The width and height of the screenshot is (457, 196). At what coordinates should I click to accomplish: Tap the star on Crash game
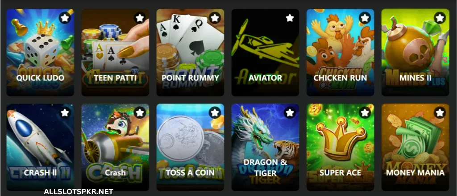[140, 112]
